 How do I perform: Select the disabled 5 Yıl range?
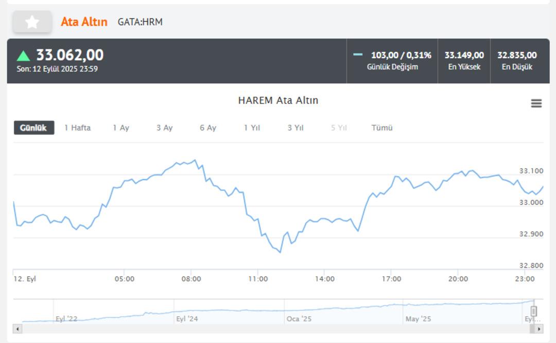pos(339,128)
